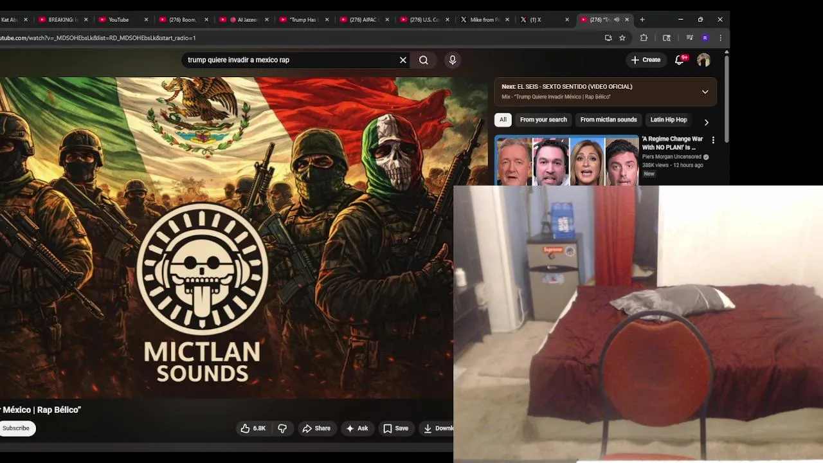Save the video to a playlist
823x463 pixels.
pos(396,428)
